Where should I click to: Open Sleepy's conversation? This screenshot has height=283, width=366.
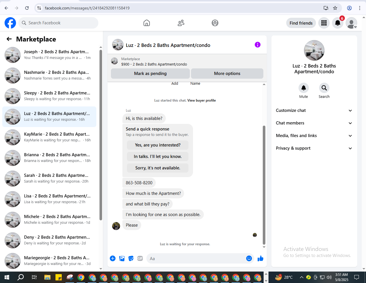[x=49, y=96]
